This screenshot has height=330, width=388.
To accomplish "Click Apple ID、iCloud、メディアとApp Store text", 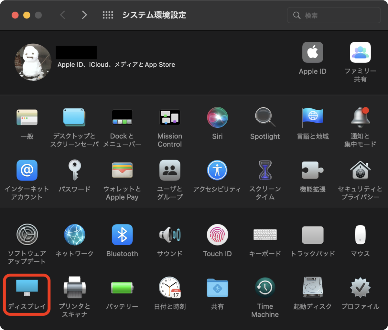I will click(x=116, y=65).
